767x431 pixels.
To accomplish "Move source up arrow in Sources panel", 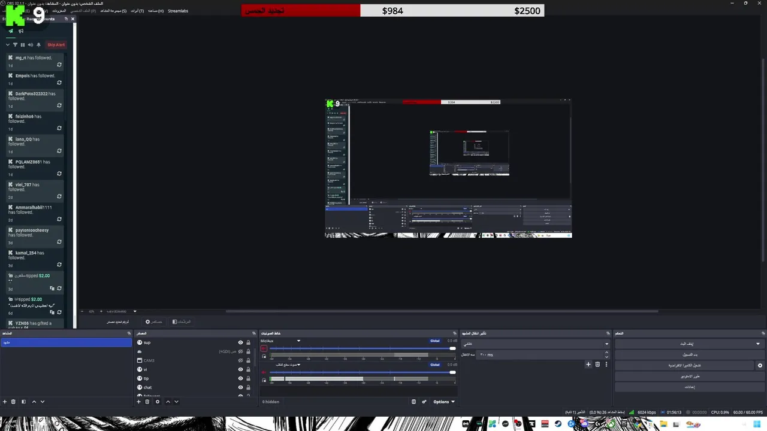I will [168, 402].
